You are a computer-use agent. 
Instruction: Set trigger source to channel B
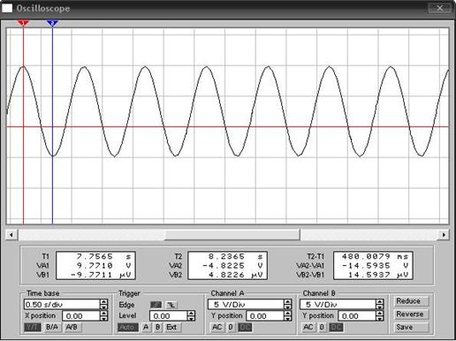[x=158, y=327]
